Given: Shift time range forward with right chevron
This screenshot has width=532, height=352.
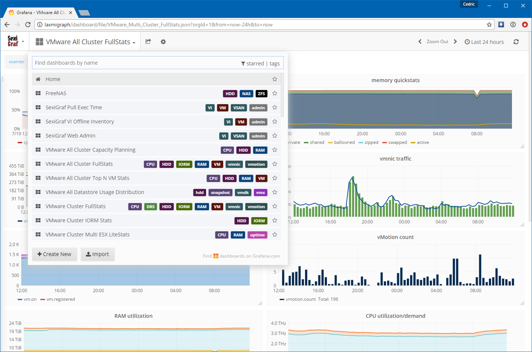Looking at the screenshot, I should click(x=455, y=42).
